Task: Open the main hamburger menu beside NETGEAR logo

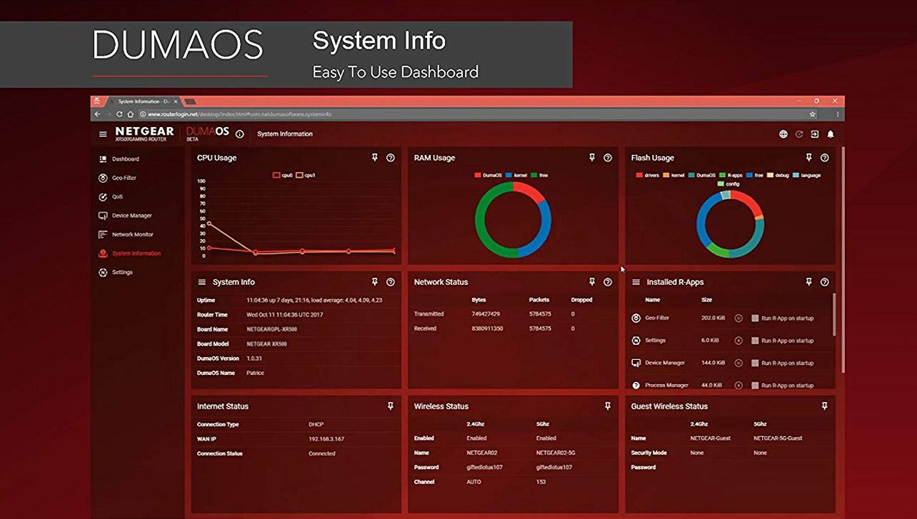Action: [103, 134]
